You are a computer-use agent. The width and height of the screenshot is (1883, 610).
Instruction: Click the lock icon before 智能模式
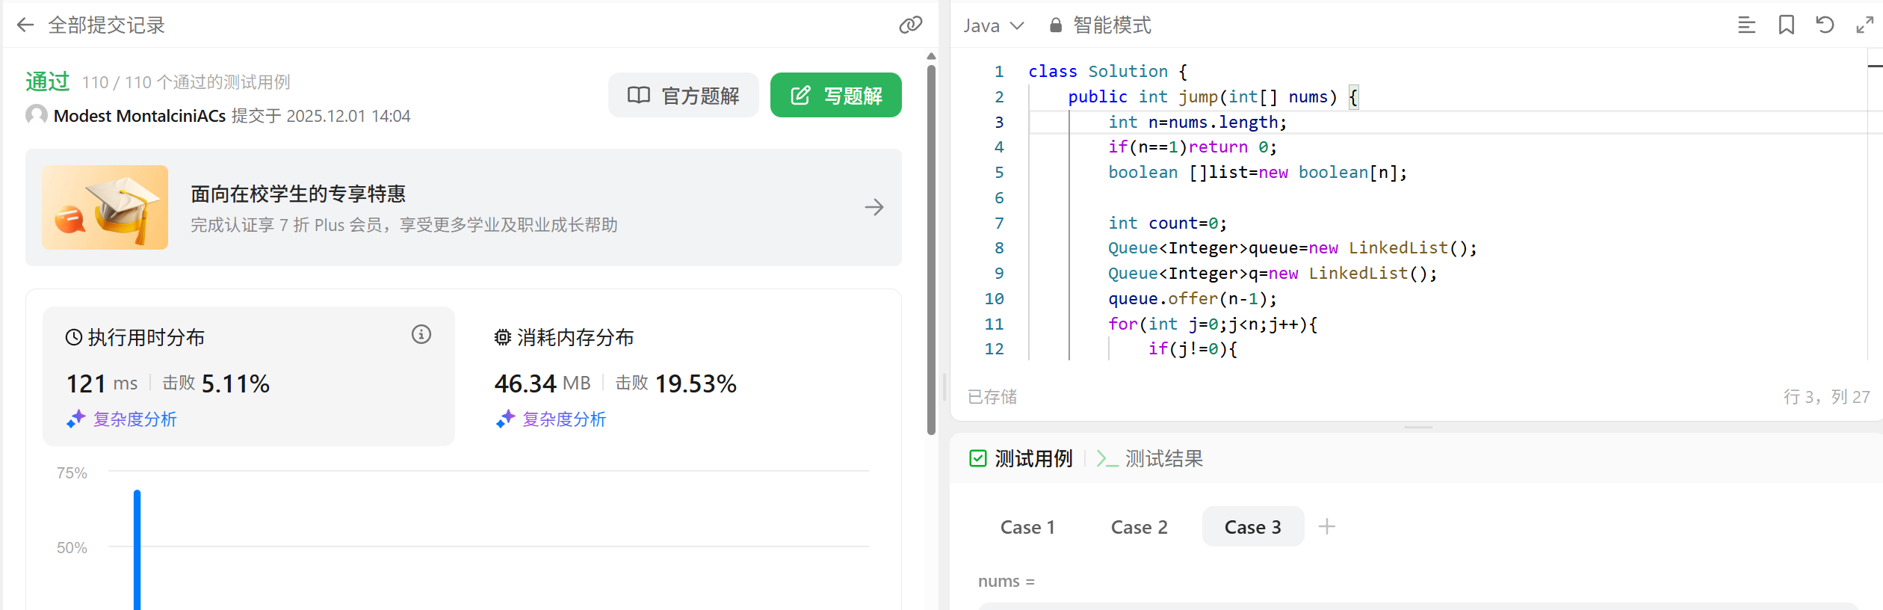(1056, 25)
